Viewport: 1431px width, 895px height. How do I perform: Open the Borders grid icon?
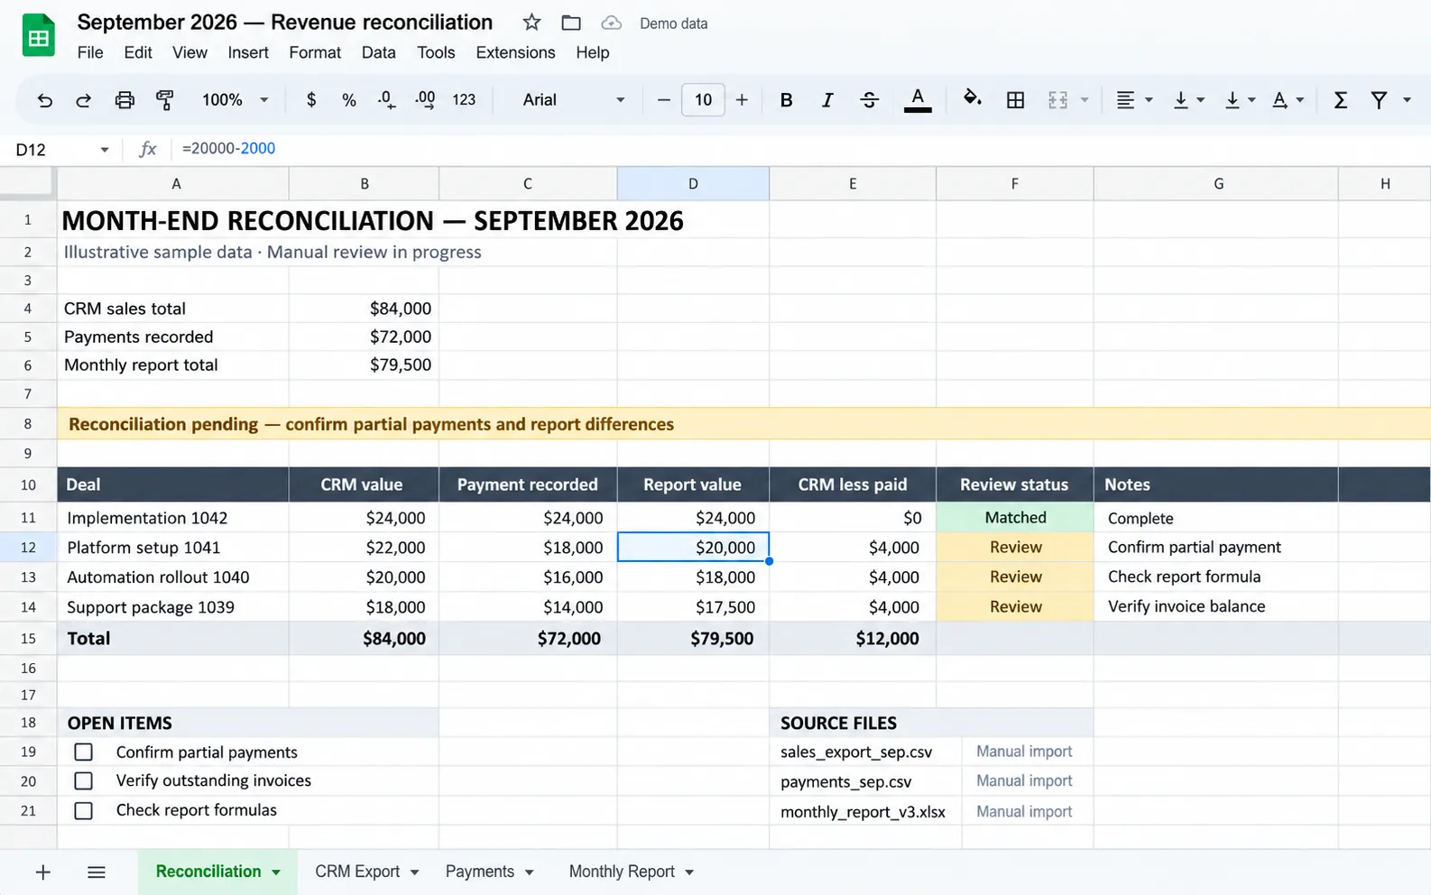click(x=1015, y=100)
